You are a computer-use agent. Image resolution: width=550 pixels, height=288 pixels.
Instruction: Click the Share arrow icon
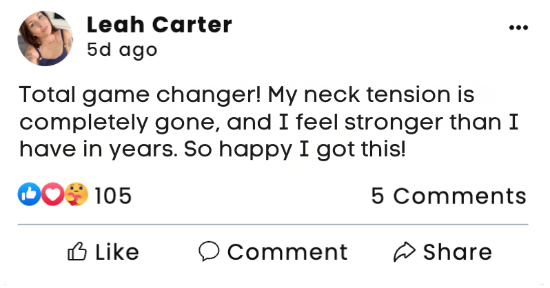403,252
